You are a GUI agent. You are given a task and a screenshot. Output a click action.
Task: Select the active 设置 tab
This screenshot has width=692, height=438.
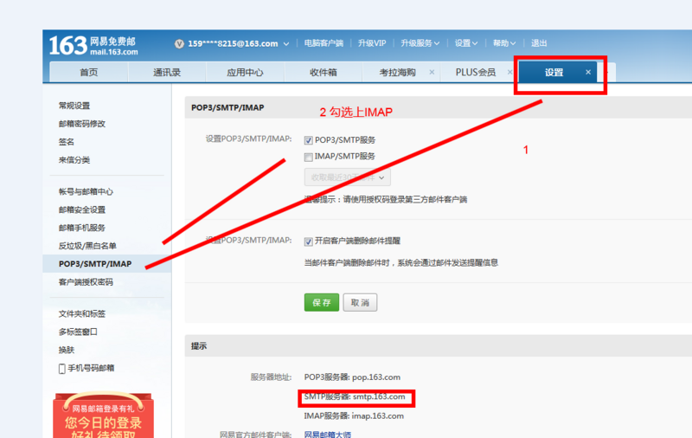click(x=554, y=73)
